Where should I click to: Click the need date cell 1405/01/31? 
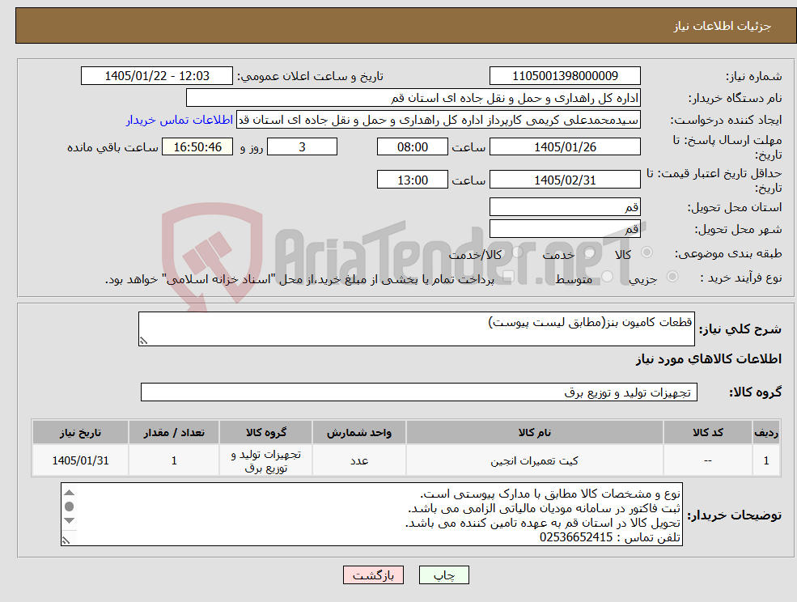(x=80, y=460)
